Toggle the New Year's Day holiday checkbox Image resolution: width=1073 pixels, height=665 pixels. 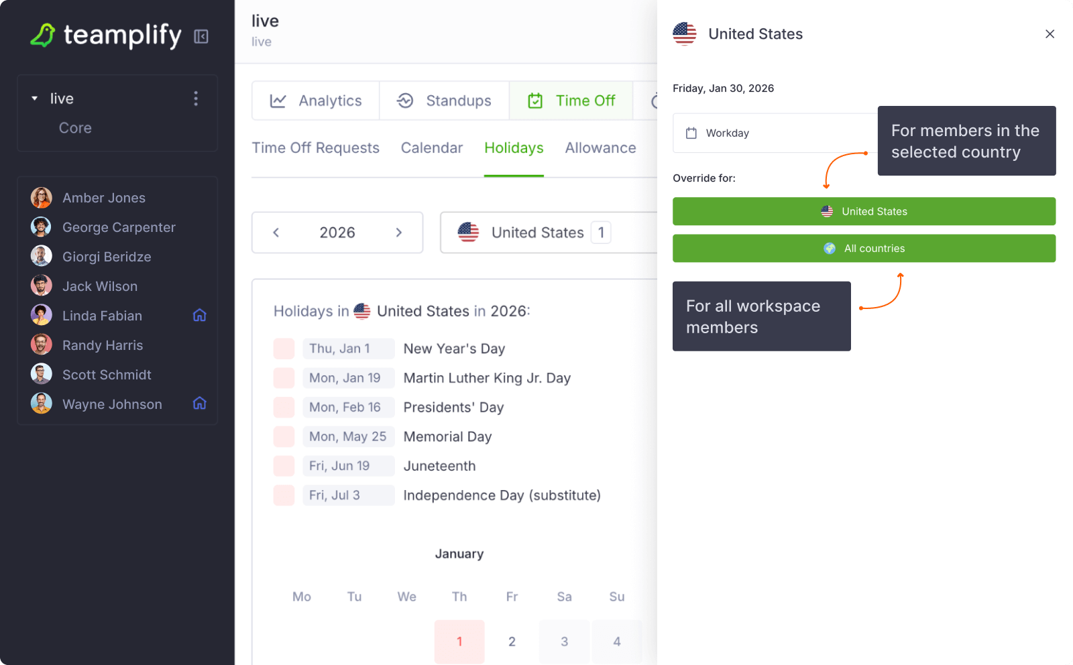click(x=284, y=349)
